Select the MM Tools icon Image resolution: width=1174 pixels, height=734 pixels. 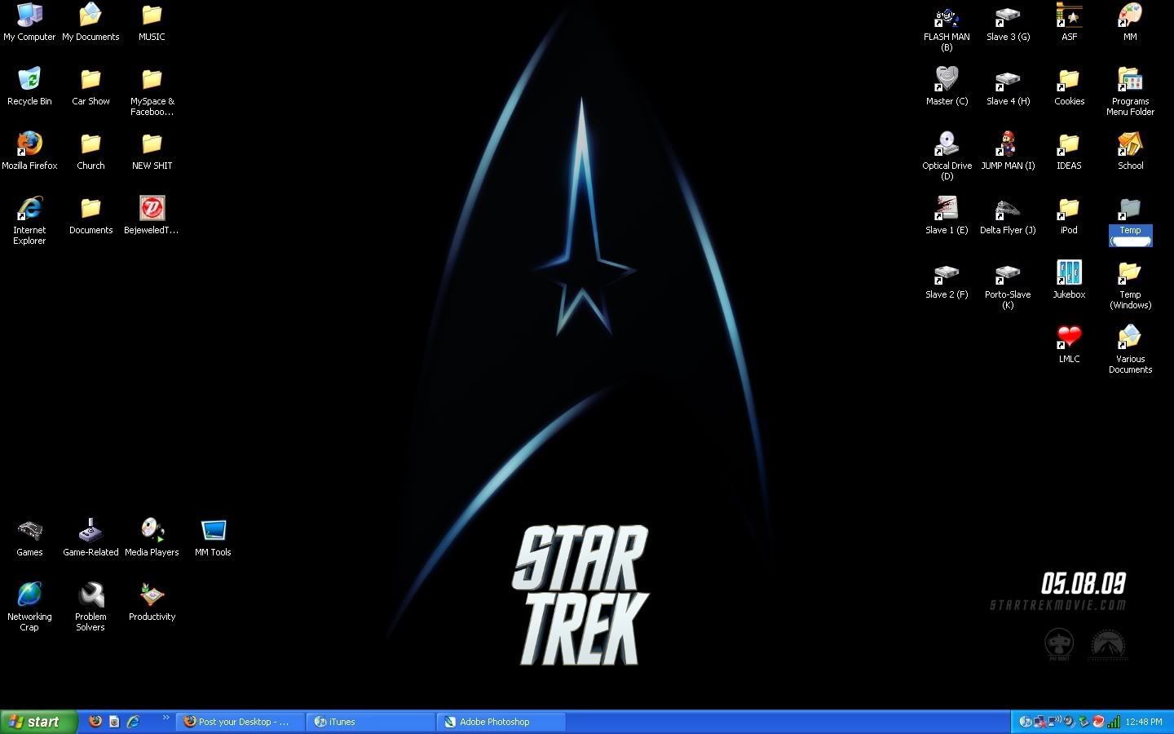click(x=213, y=537)
